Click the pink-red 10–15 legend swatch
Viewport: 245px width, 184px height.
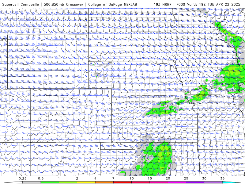click(141, 182)
